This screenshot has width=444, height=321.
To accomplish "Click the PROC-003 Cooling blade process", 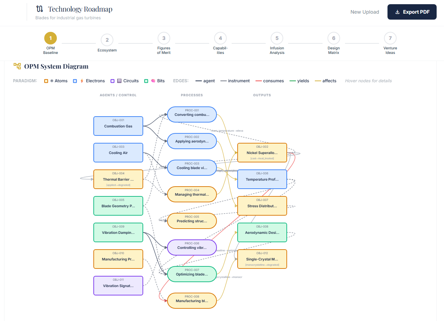I will pos(192,168).
